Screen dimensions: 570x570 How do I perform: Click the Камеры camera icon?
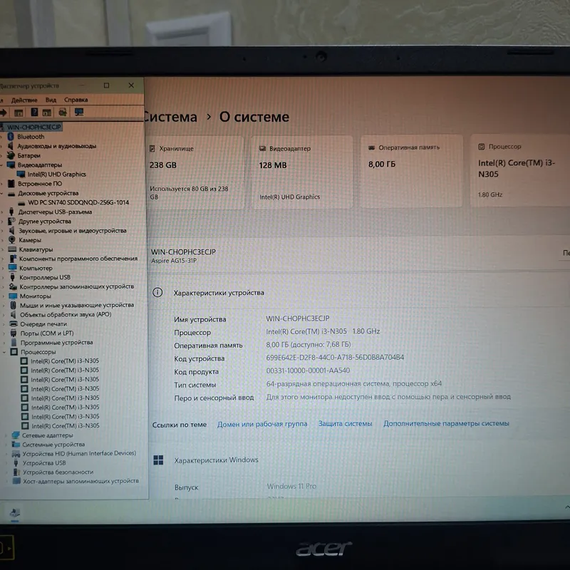(12, 240)
